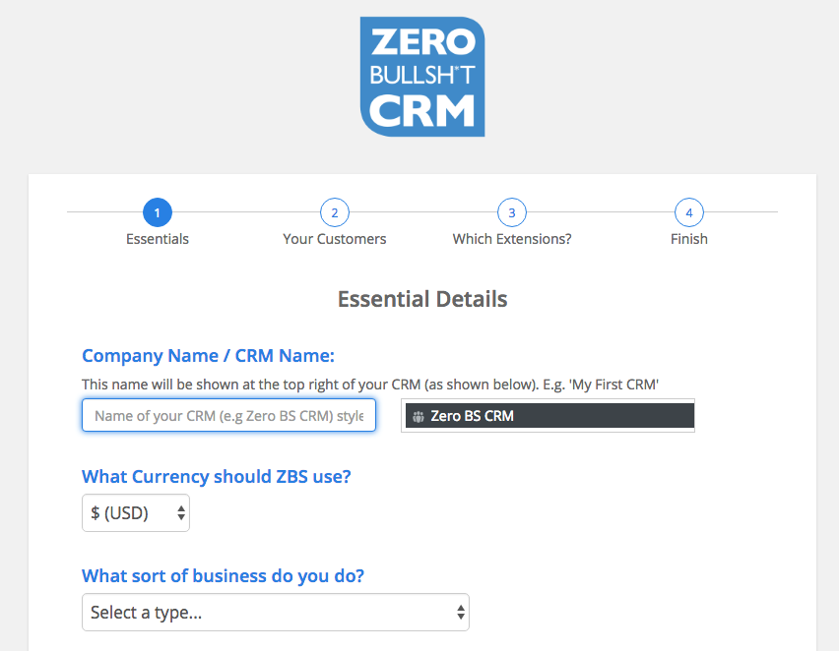Click the CRM name input field
The width and height of the screenshot is (839, 651).
pyautogui.click(x=228, y=415)
